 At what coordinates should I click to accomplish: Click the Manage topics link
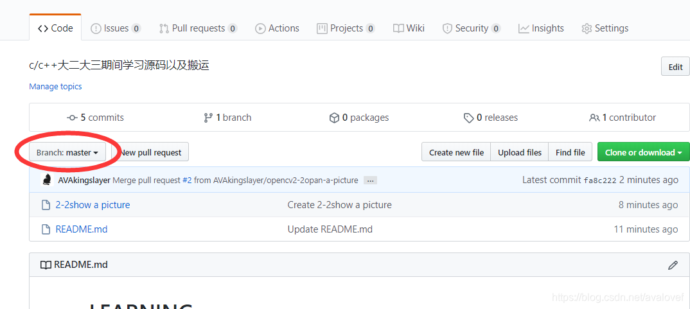[x=55, y=86]
